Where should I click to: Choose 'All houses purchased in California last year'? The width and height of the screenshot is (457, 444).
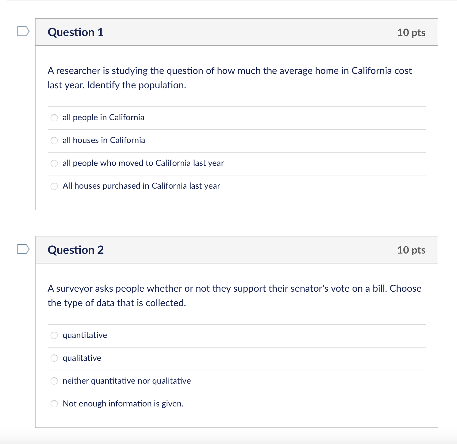(x=54, y=186)
